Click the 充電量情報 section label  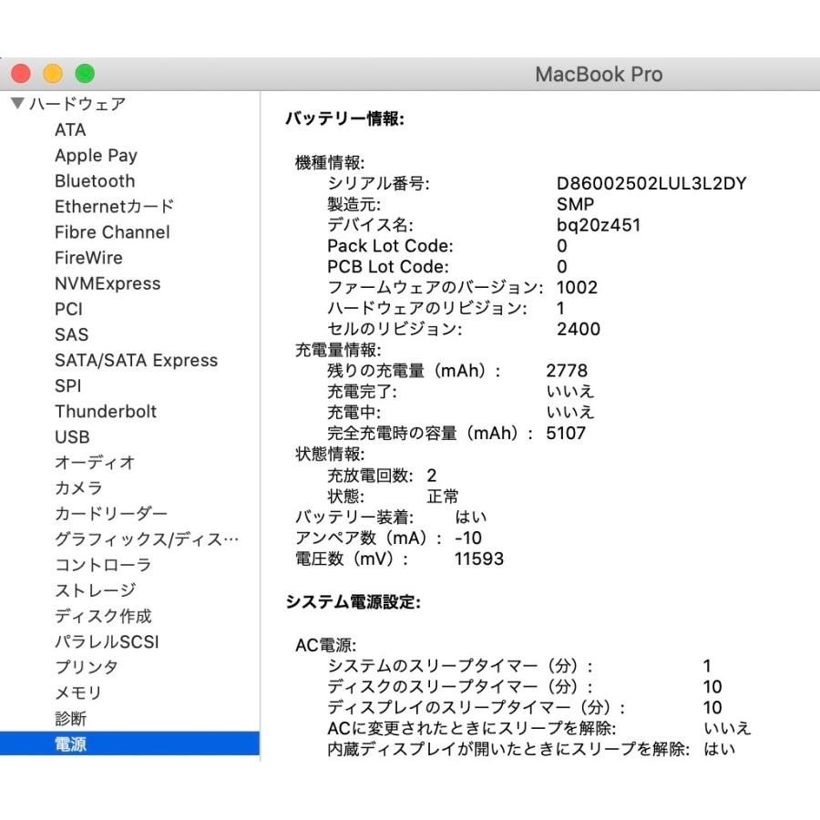click(338, 350)
